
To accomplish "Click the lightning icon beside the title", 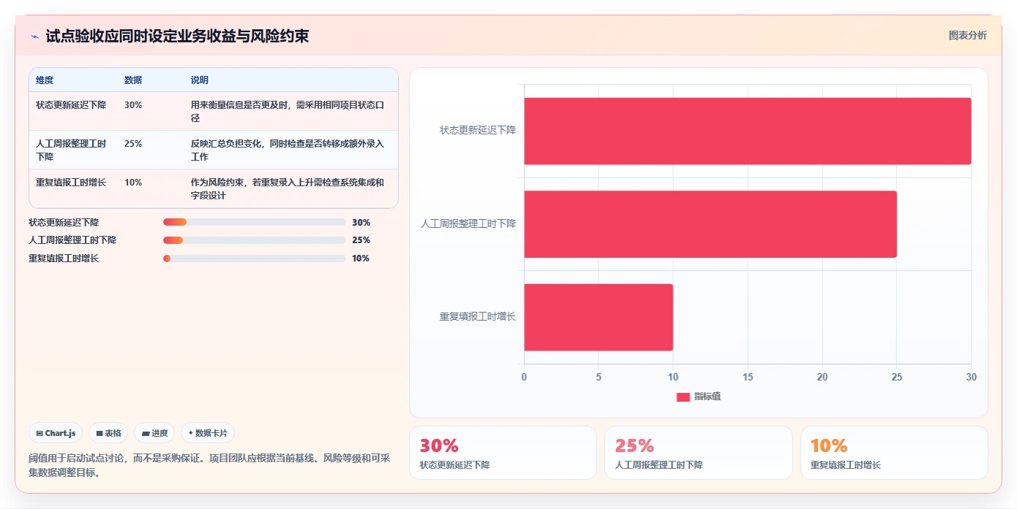I will [34, 37].
